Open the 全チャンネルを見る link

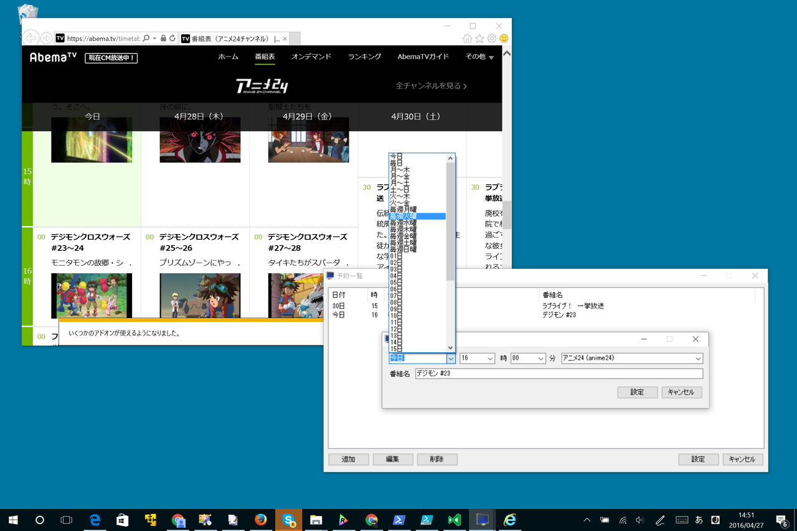[431, 86]
